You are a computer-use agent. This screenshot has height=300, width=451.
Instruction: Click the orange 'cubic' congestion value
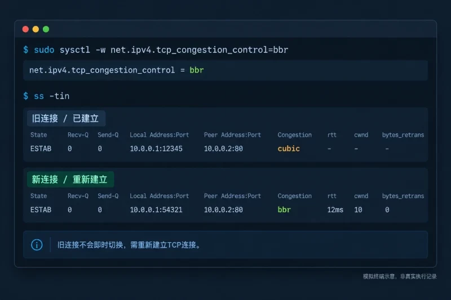coord(289,149)
